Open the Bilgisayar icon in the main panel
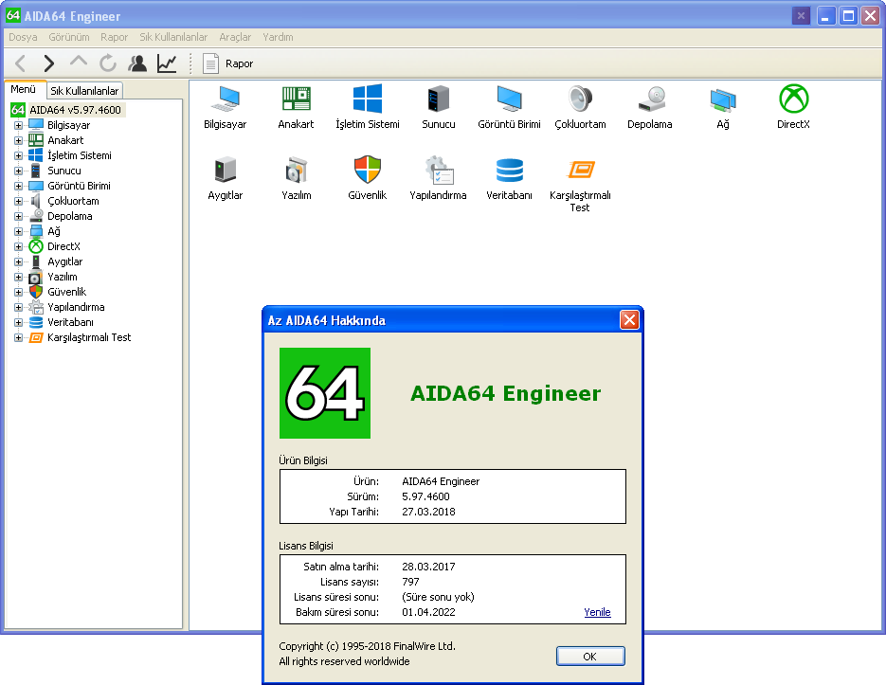886x685 pixels. point(225,99)
